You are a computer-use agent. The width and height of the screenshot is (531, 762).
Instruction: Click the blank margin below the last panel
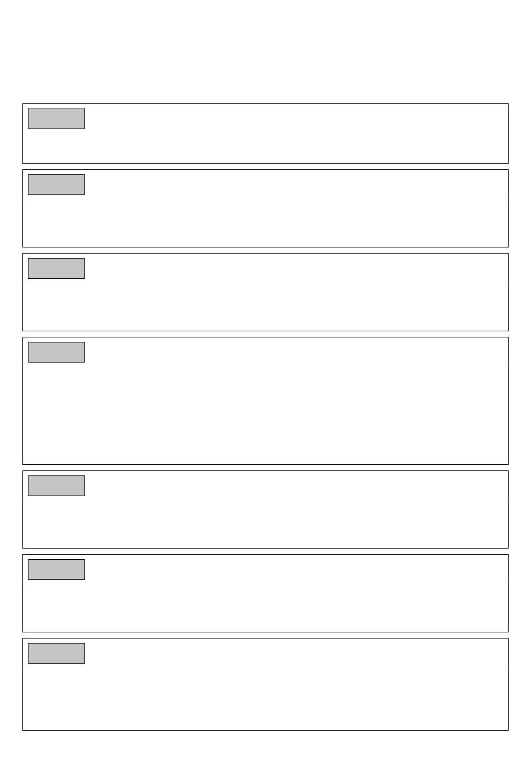pos(265,746)
